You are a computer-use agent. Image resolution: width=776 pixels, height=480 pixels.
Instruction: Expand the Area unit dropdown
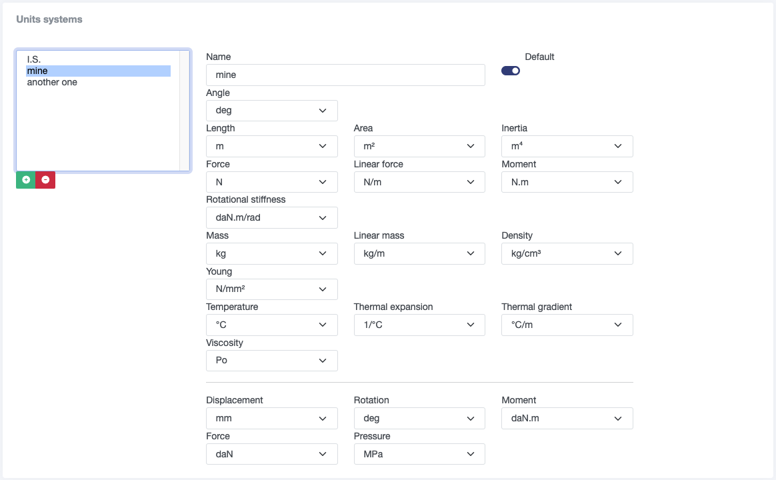pyautogui.click(x=419, y=146)
